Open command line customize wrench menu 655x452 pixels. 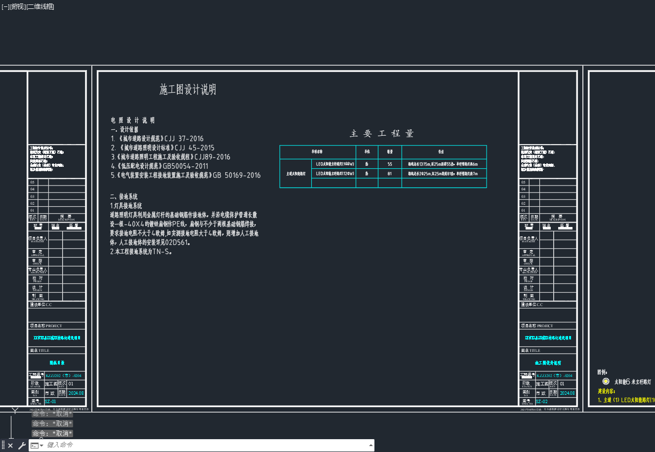pyautogui.click(x=22, y=446)
